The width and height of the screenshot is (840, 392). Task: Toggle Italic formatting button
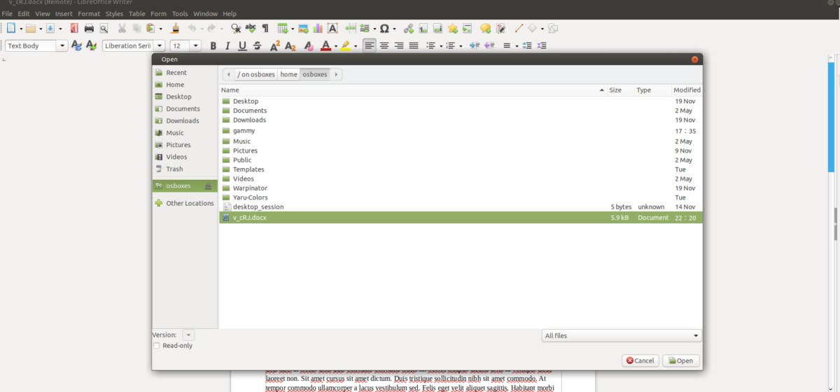(227, 46)
